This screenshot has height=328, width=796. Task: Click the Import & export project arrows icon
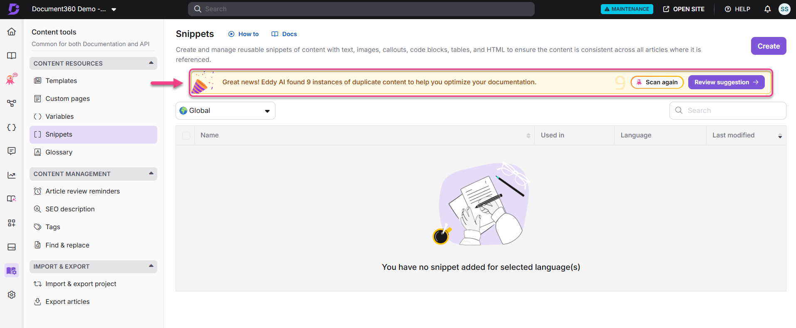(37, 284)
